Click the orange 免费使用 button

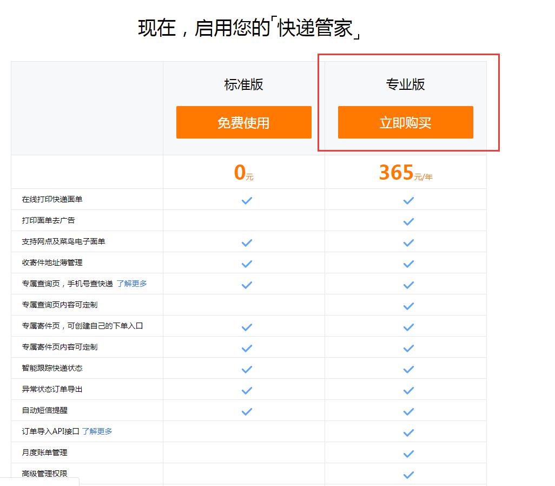coord(243,122)
